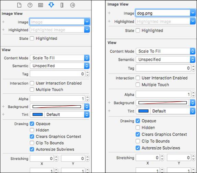Open the File inspector icon

coord(19,5)
